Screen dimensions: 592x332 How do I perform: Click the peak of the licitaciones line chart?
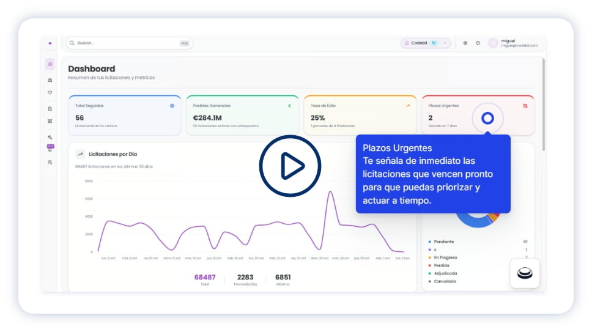331,193
